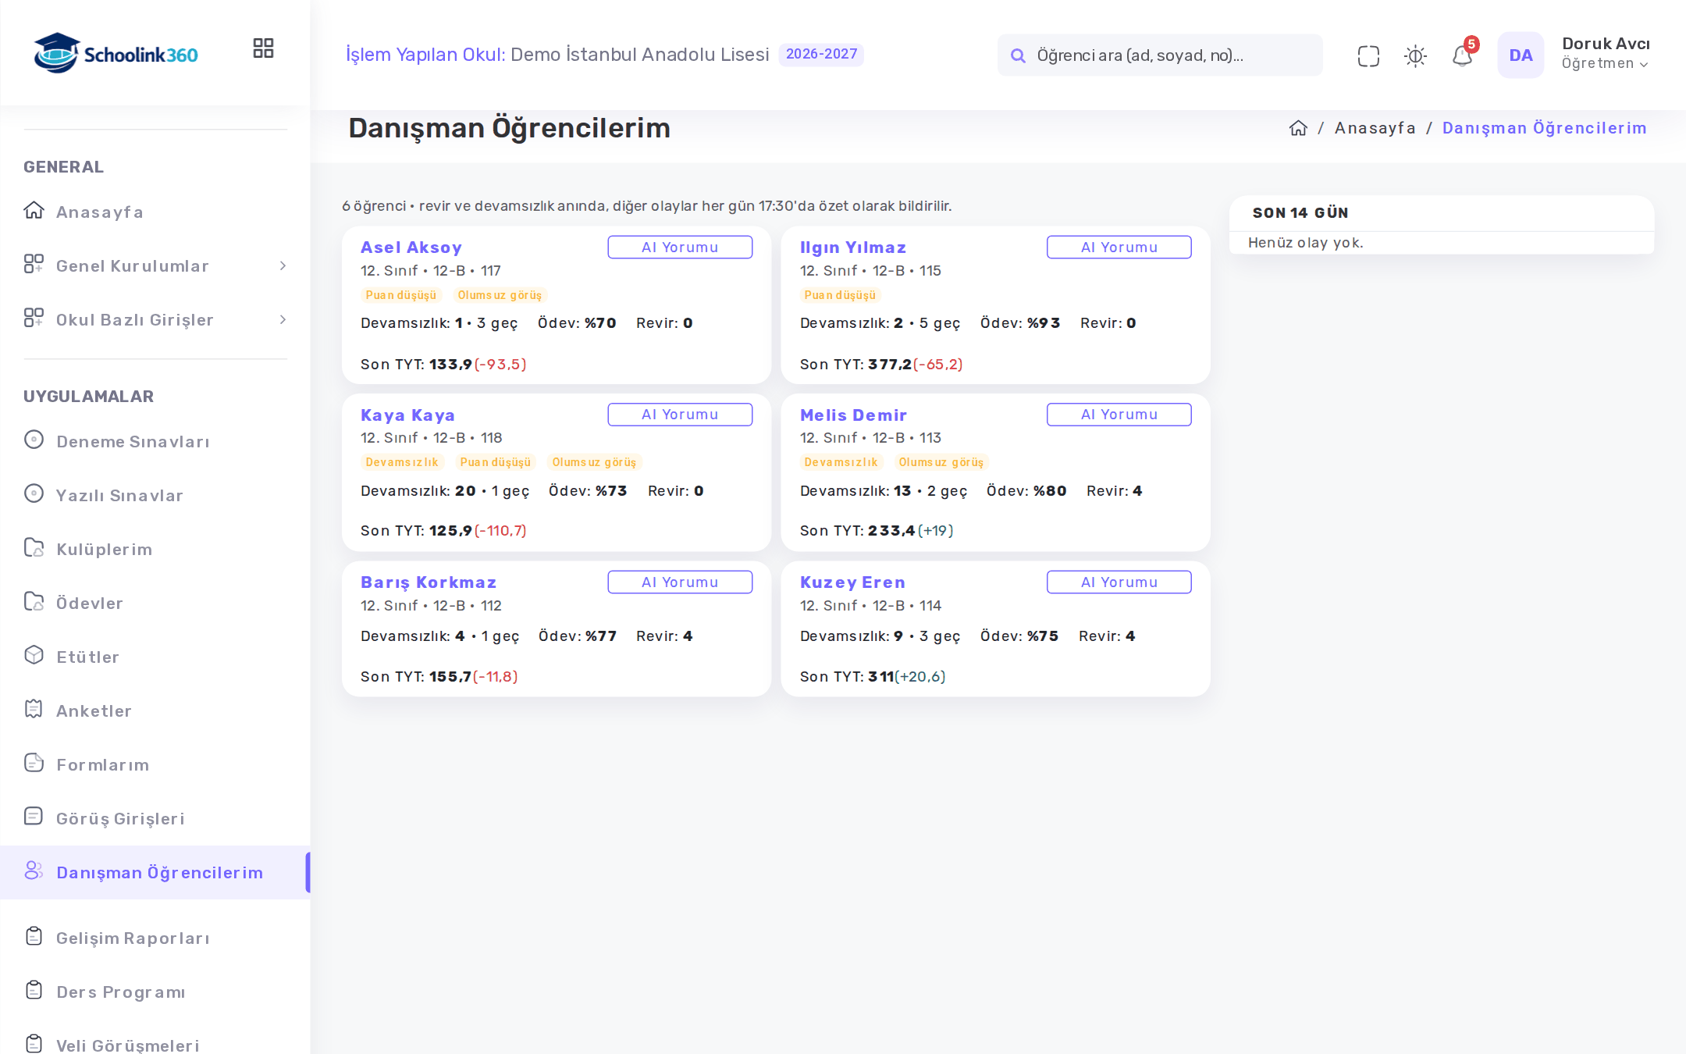
Task: Click the Formlarım document icon
Action: (34, 763)
